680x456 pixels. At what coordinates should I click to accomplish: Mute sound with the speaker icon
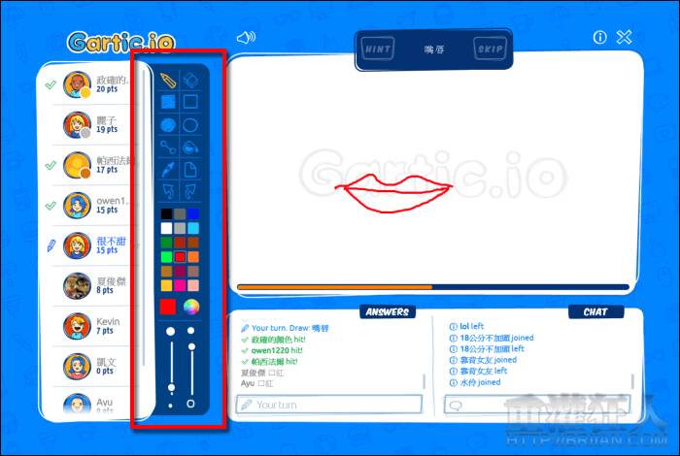tap(246, 38)
